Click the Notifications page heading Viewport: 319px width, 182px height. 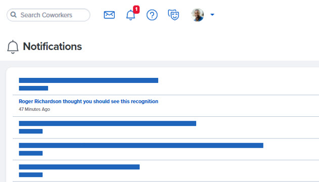pos(53,47)
